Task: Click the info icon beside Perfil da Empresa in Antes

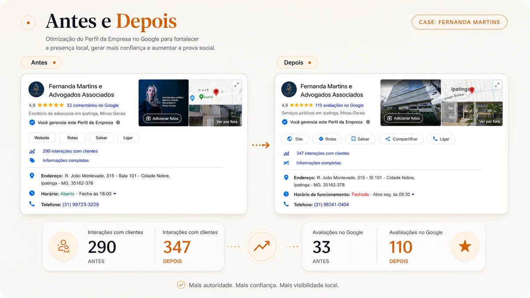Action: click(x=118, y=122)
